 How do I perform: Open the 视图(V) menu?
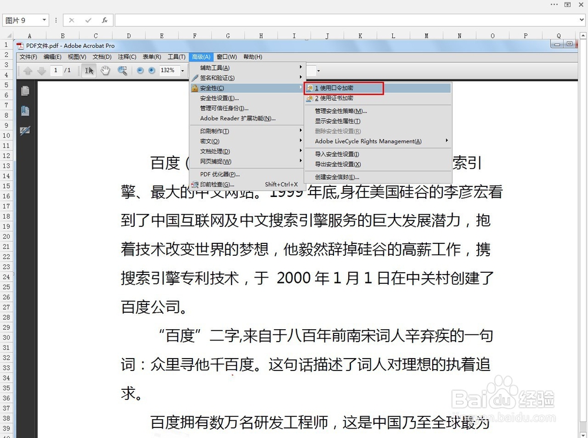pyautogui.click(x=77, y=57)
